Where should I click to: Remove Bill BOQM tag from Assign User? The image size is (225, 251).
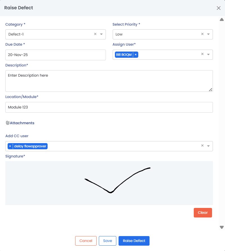(136, 55)
